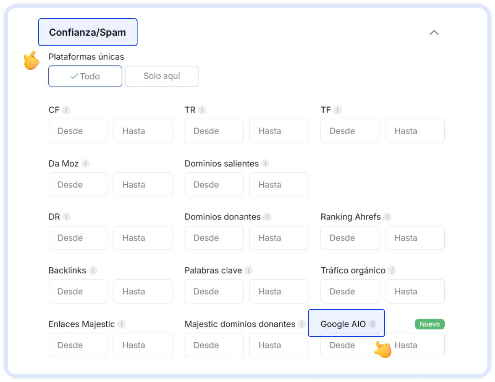Screen dimensions: 495x382
Task: Open the Google AIO info icon
Action: coord(373,324)
